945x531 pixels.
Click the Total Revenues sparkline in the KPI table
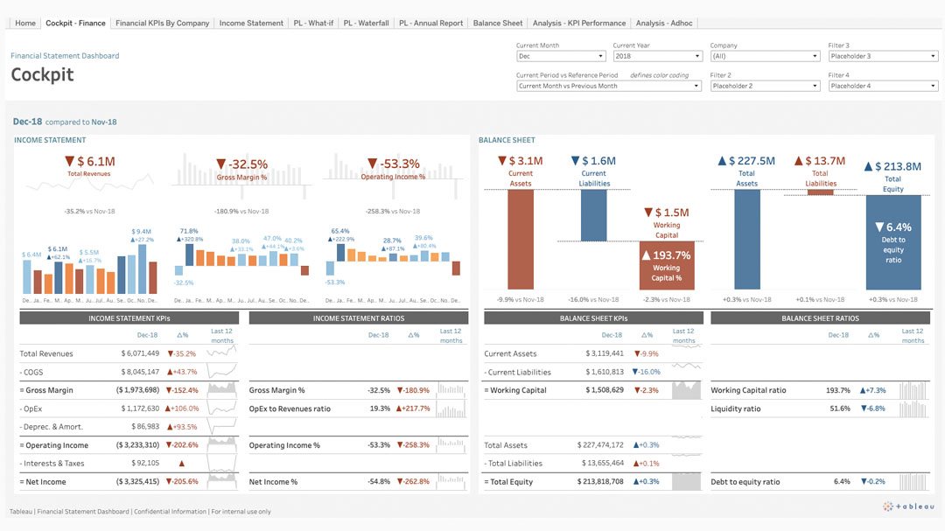click(x=222, y=353)
